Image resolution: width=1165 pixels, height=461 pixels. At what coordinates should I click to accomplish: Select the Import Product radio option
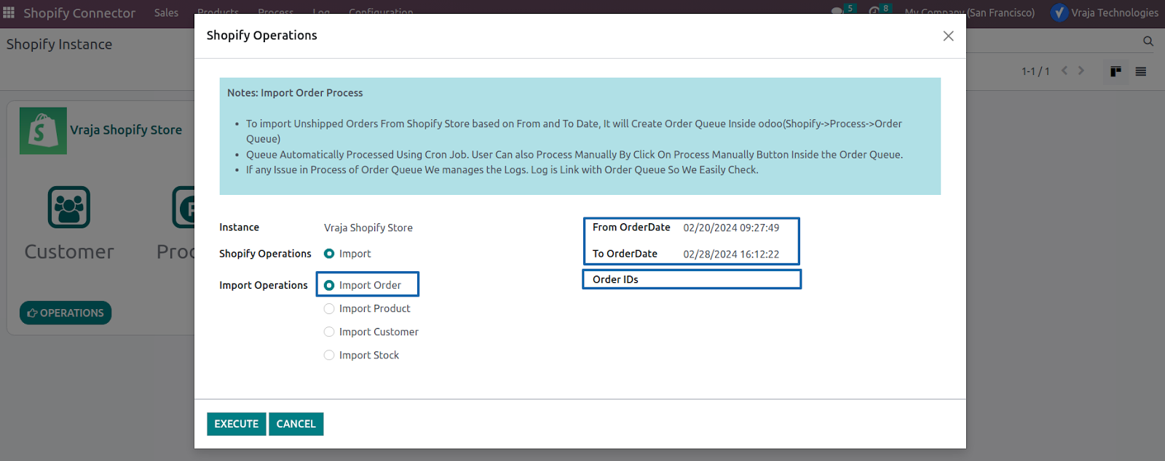point(329,308)
